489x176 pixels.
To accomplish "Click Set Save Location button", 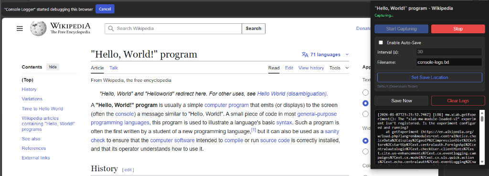I will (430, 77).
